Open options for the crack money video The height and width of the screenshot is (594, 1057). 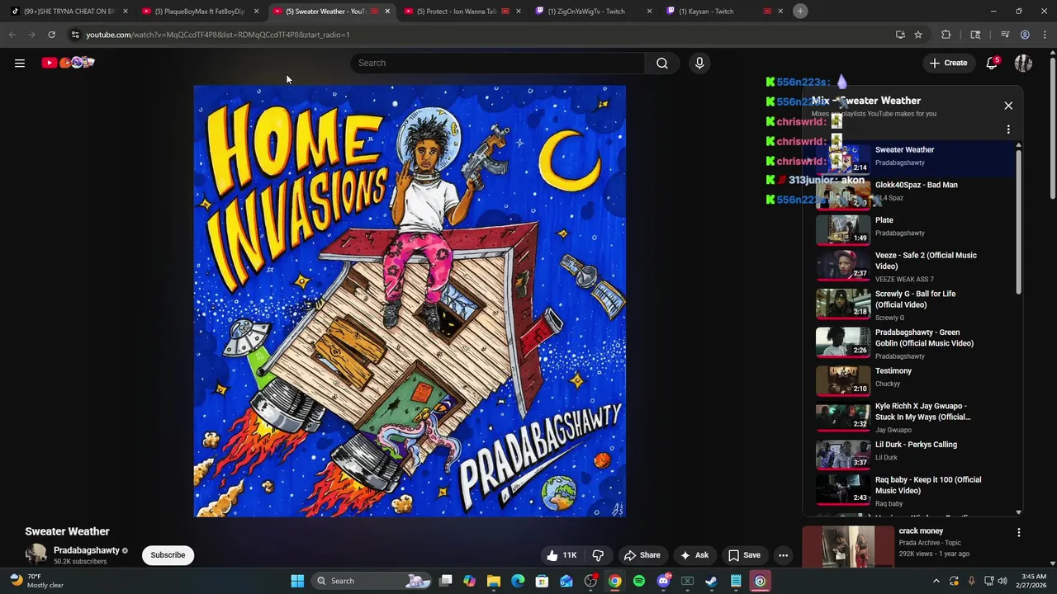pyautogui.click(x=1018, y=533)
